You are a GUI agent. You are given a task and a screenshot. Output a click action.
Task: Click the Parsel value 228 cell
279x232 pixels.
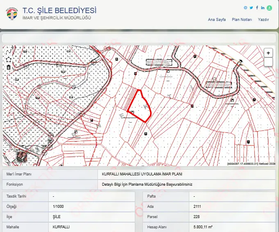coord(232,217)
